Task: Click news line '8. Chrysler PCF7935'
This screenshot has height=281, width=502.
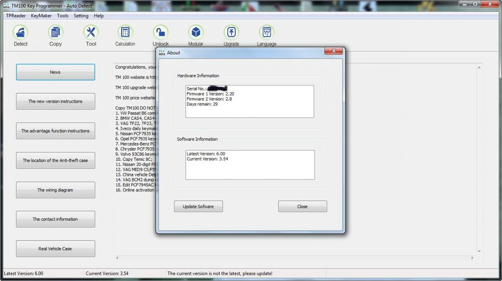Action: (x=136, y=149)
